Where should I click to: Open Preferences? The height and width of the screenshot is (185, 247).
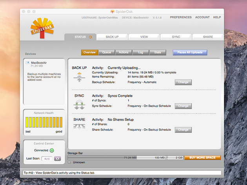181,17
